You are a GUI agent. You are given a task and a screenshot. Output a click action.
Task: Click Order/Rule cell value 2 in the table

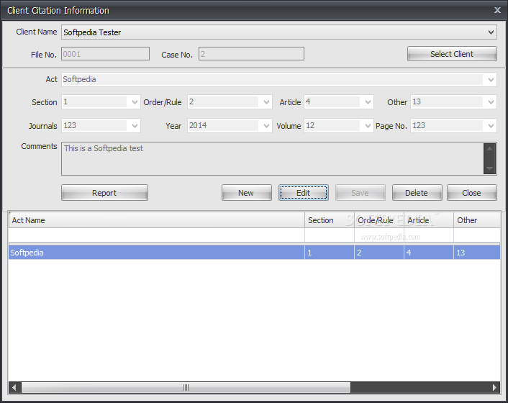click(379, 253)
